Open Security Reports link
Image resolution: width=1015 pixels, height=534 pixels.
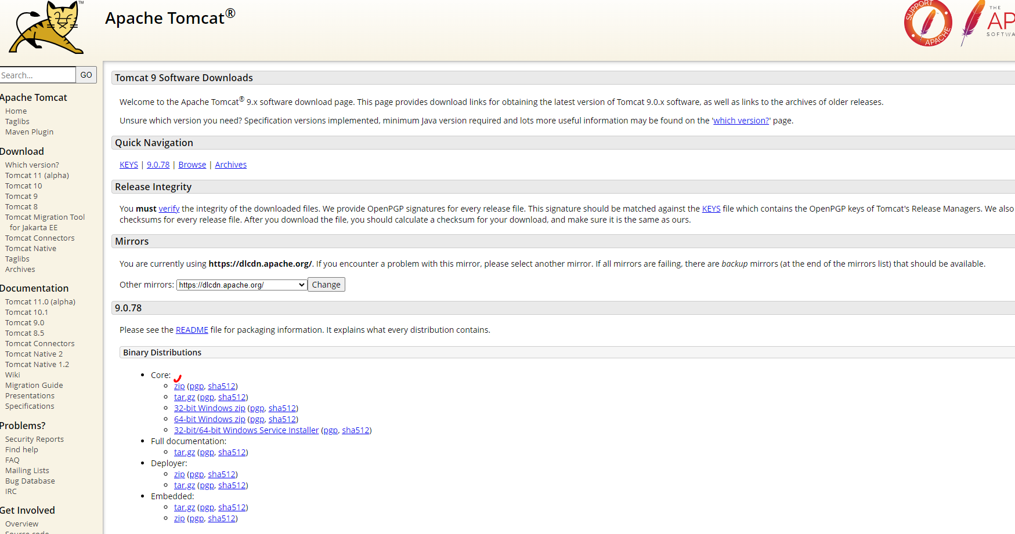(35, 439)
